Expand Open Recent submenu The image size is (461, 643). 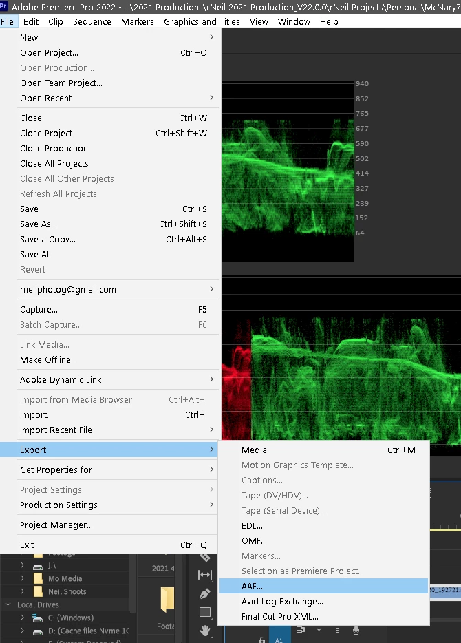coord(211,98)
